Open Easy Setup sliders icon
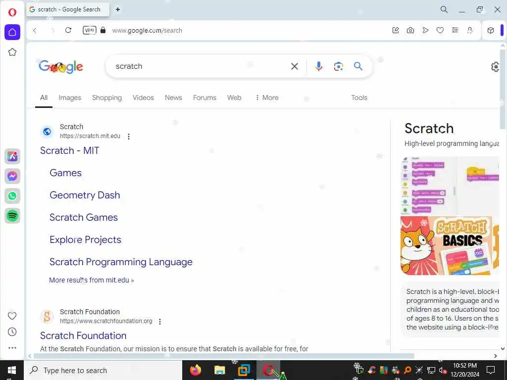507x380 pixels. point(455,30)
